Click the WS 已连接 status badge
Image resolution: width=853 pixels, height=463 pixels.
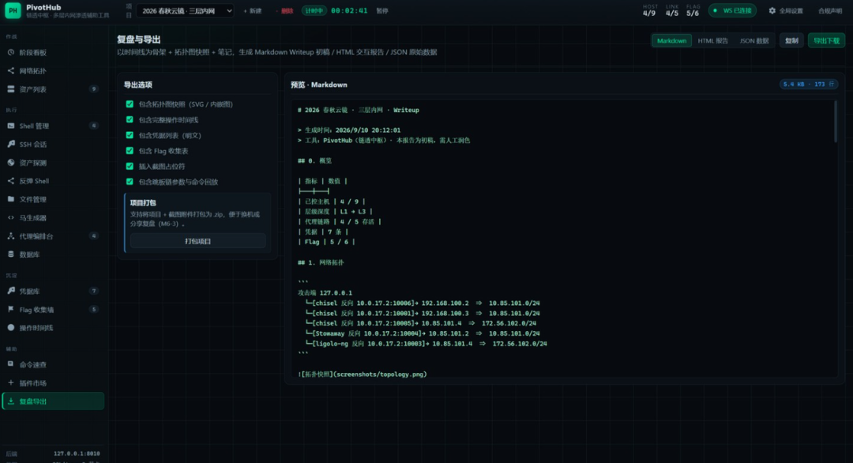click(732, 10)
